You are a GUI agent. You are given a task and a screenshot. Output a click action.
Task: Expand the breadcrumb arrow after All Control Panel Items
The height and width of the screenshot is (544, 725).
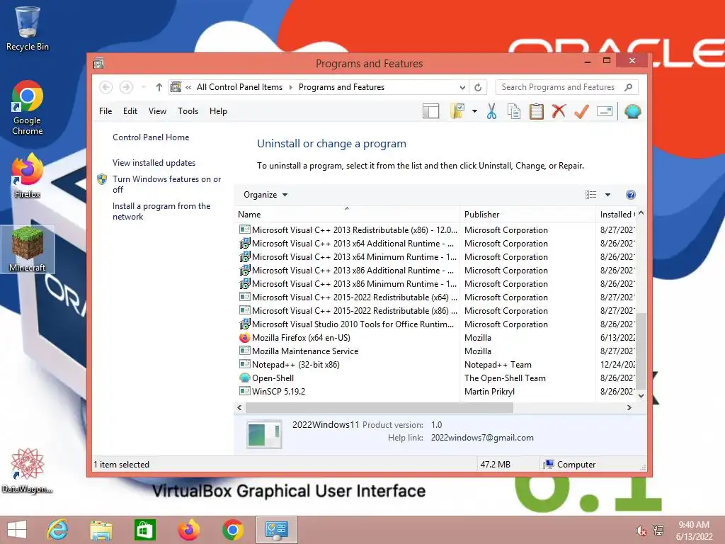(x=291, y=87)
